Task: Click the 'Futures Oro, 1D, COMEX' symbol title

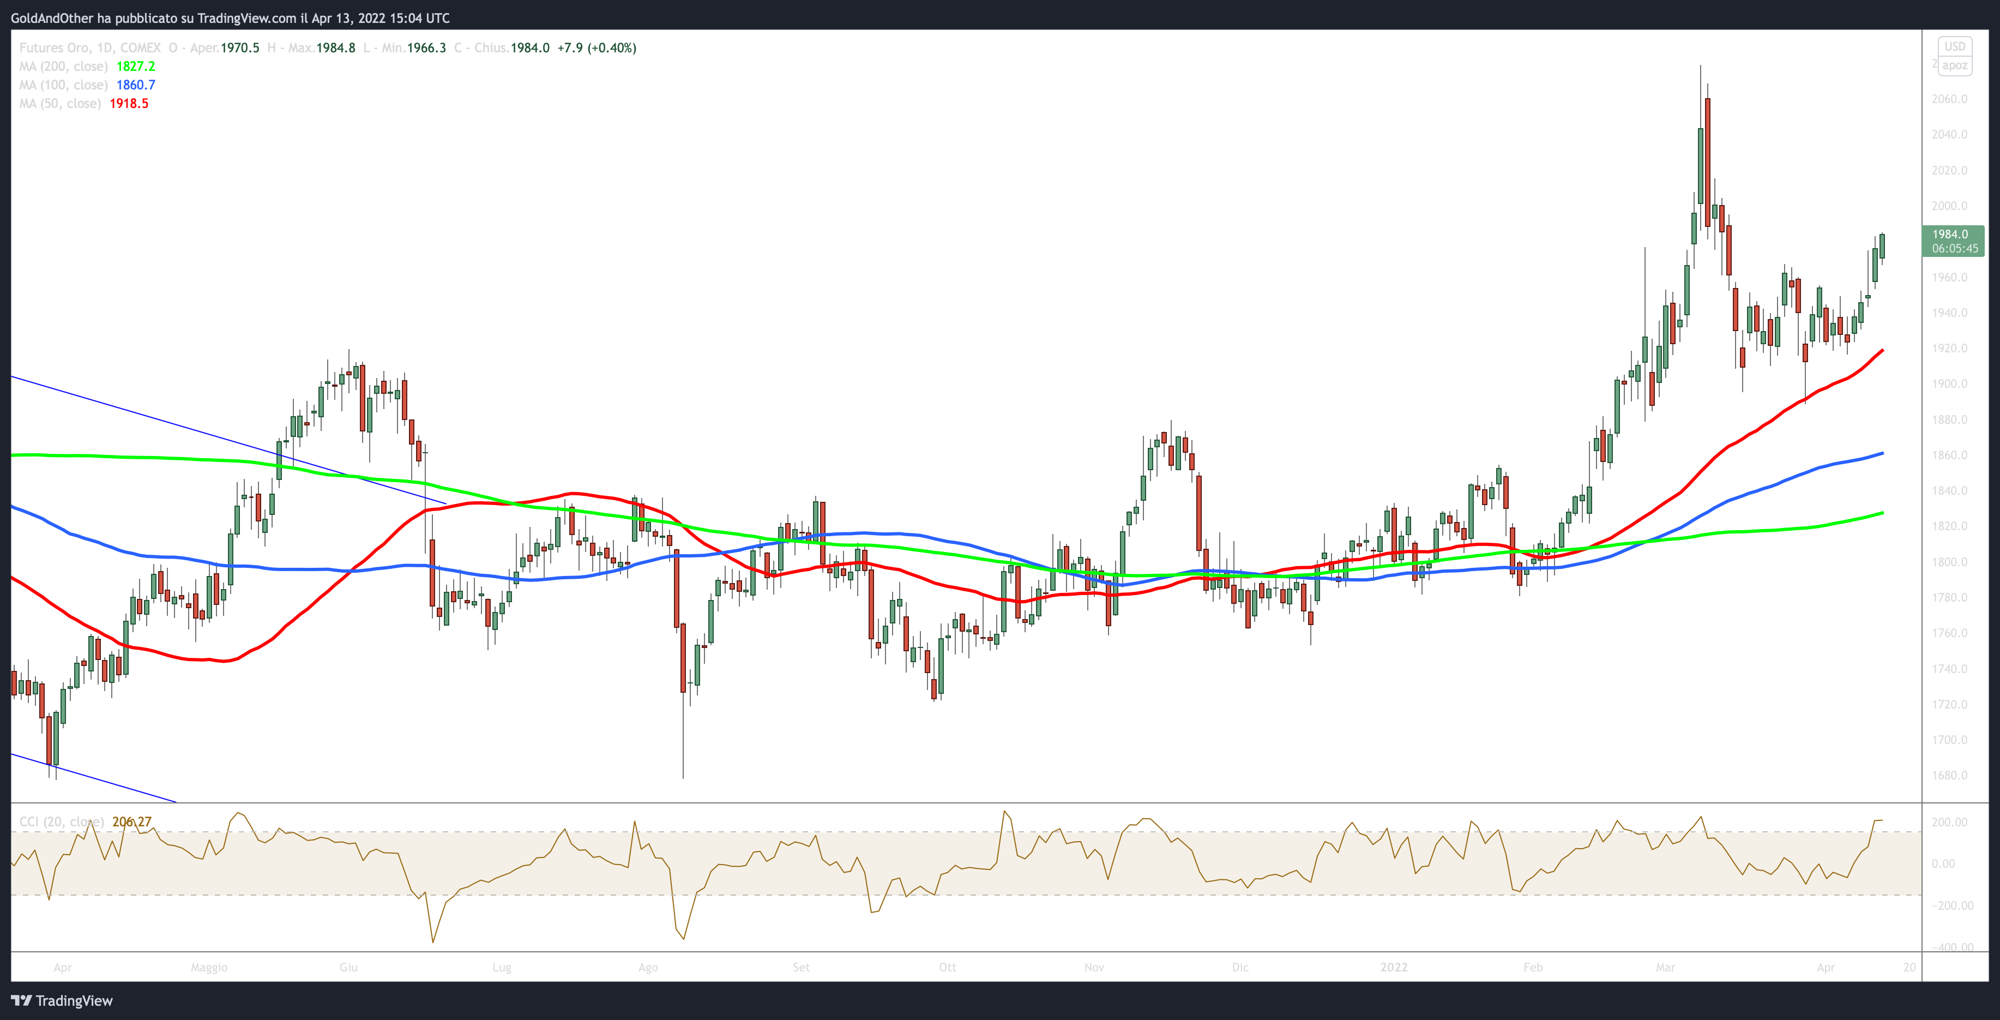Action: (90, 48)
